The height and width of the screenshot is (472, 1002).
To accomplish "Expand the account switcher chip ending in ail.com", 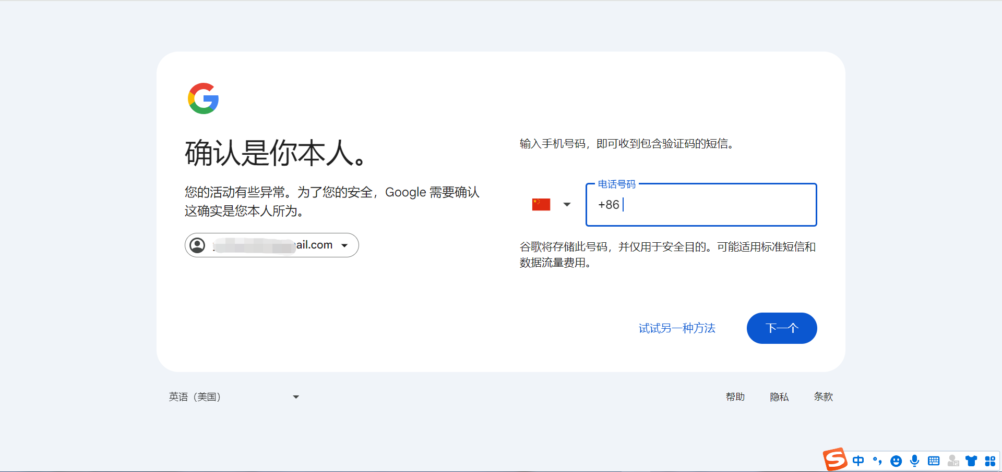I will click(x=271, y=245).
